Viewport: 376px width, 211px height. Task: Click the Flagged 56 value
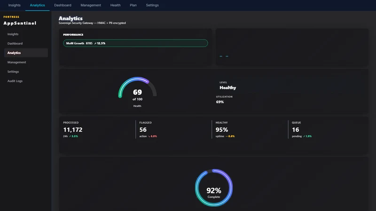point(143,130)
